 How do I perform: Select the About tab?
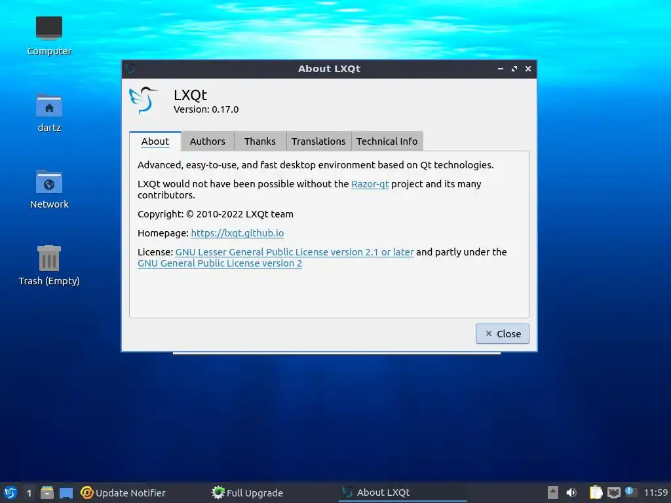click(155, 141)
